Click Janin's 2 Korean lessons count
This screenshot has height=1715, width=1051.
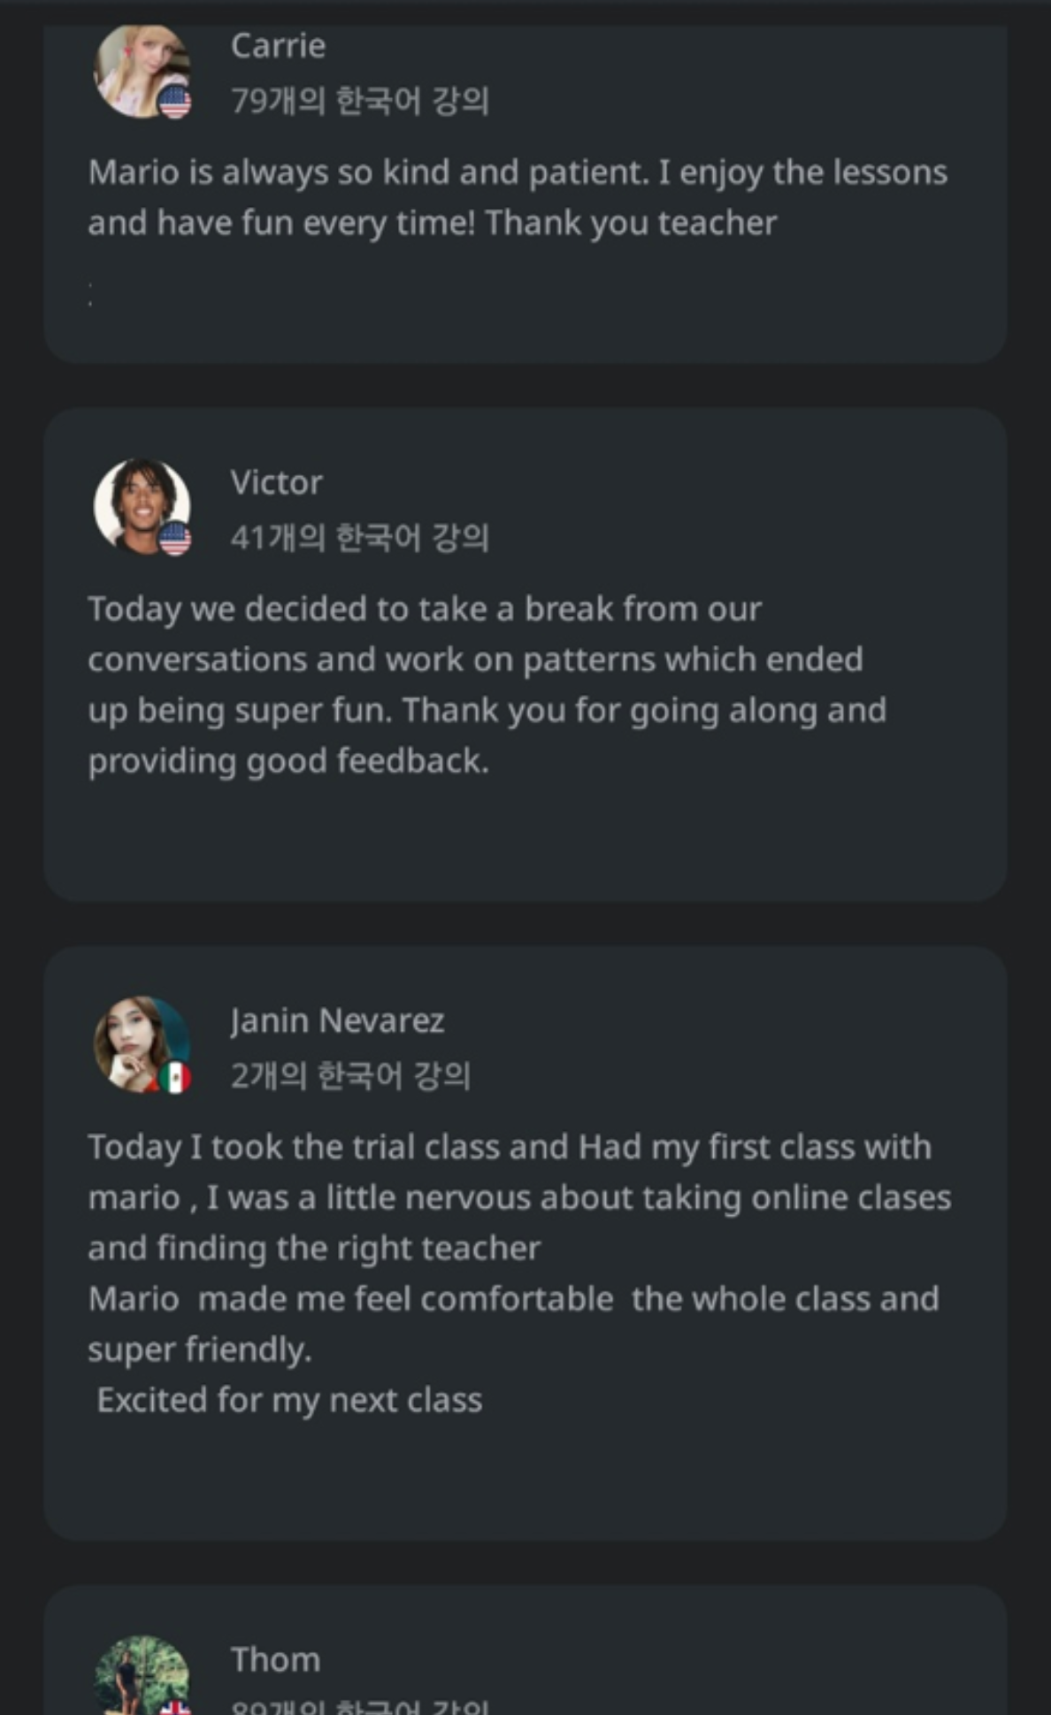click(x=349, y=1075)
